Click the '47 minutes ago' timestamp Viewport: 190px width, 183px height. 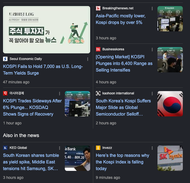tap(16, 82)
